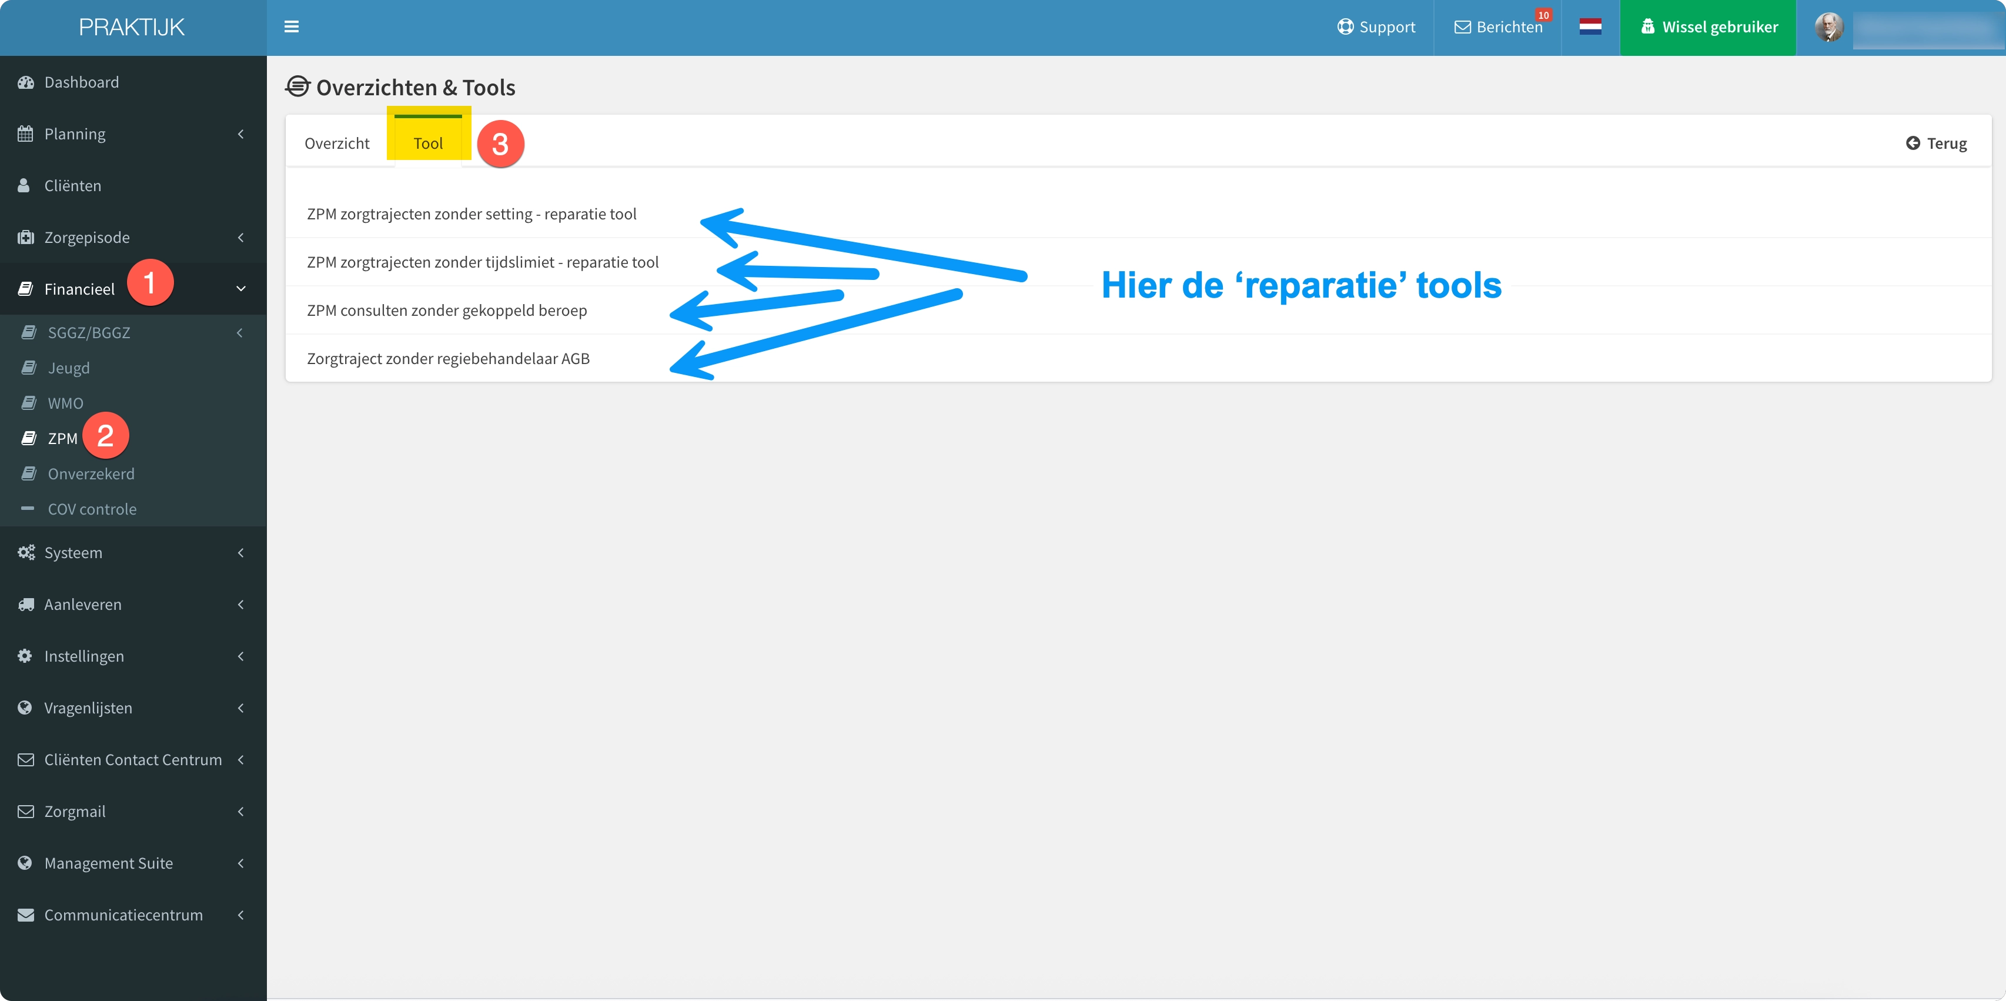The image size is (2006, 1001).
Task: Expand the Vragenlijsten submenu chevron
Action: click(x=240, y=708)
